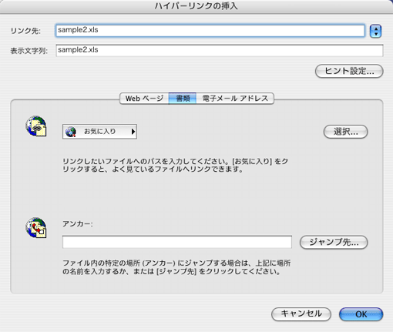Viewport: 393px width, 332px height.
Task: Select the 書類 tab
Action: pos(183,99)
